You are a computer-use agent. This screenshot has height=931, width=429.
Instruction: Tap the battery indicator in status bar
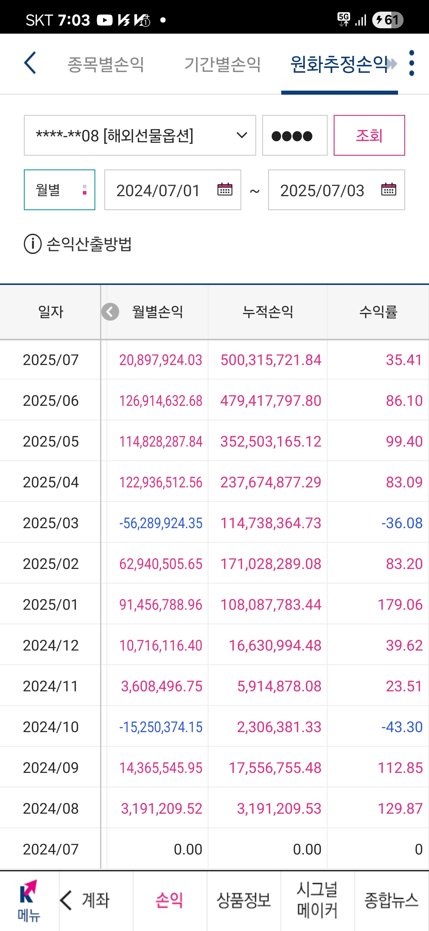coord(388,20)
